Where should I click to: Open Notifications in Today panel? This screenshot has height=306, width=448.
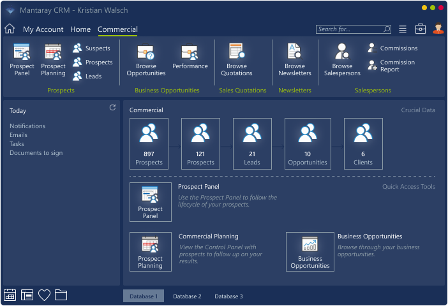click(x=27, y=126)
